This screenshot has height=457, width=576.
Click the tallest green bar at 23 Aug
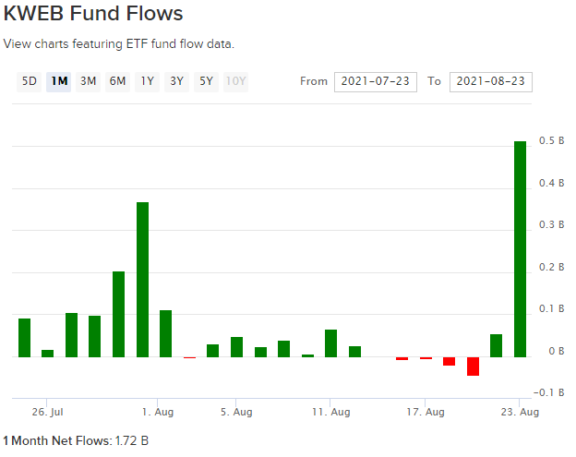coord(520,249)
